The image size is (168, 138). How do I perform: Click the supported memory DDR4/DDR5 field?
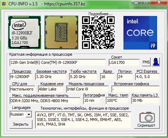pos(45,101)
